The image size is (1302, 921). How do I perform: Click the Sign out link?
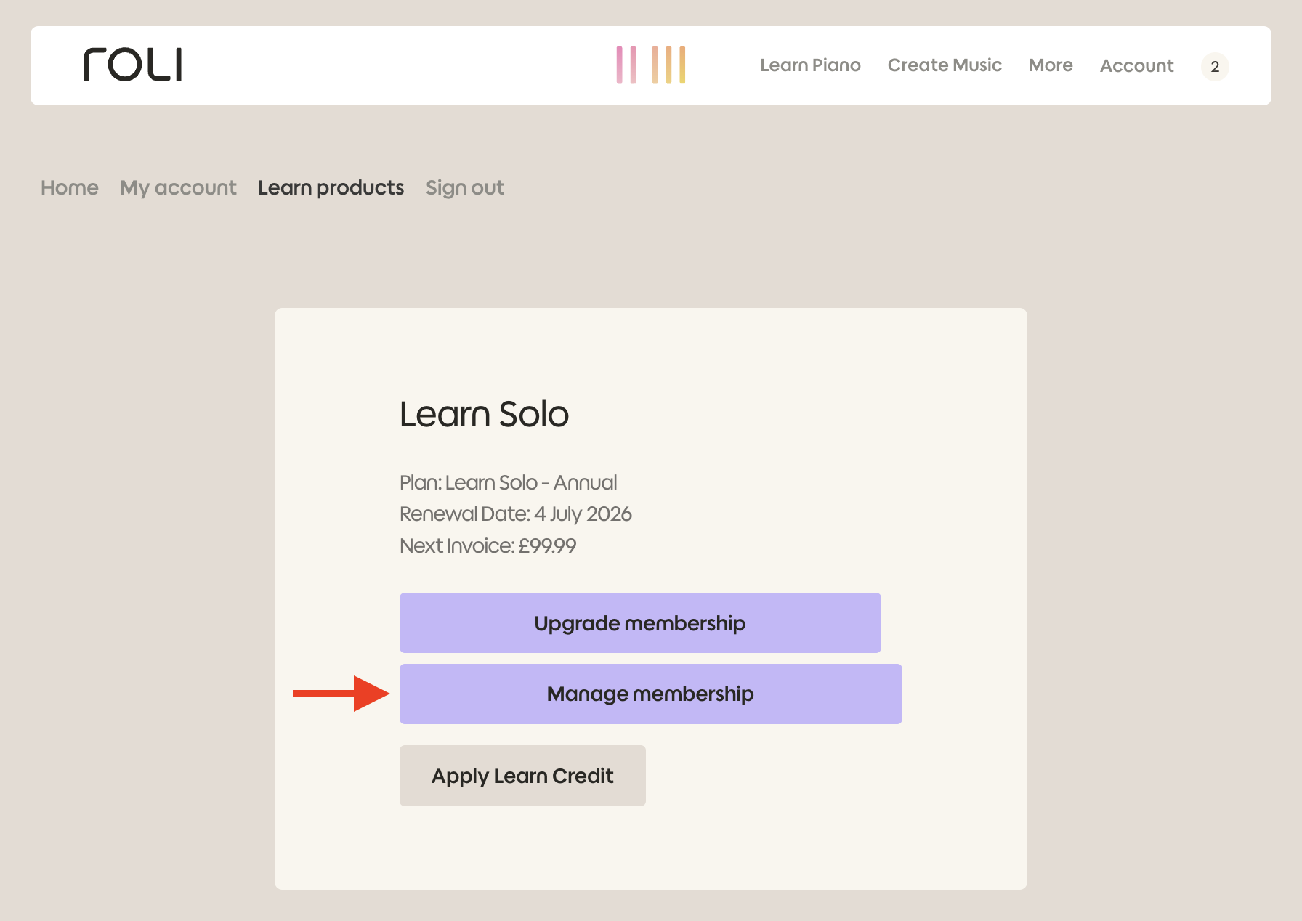[465, 188]
